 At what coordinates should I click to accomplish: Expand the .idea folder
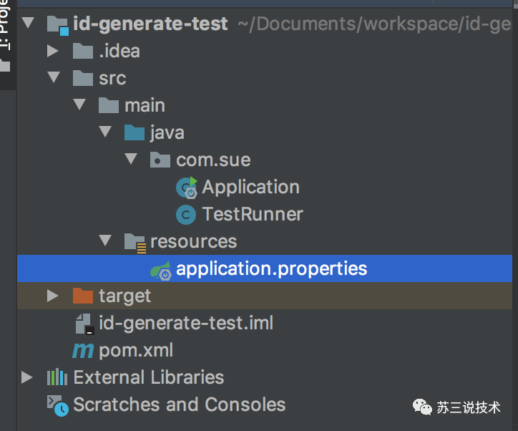click(x=52, y=51)
